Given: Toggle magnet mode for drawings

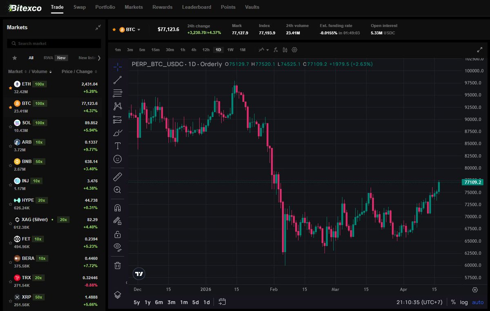Looking at the screenshot, I should (x=118, y=208).
